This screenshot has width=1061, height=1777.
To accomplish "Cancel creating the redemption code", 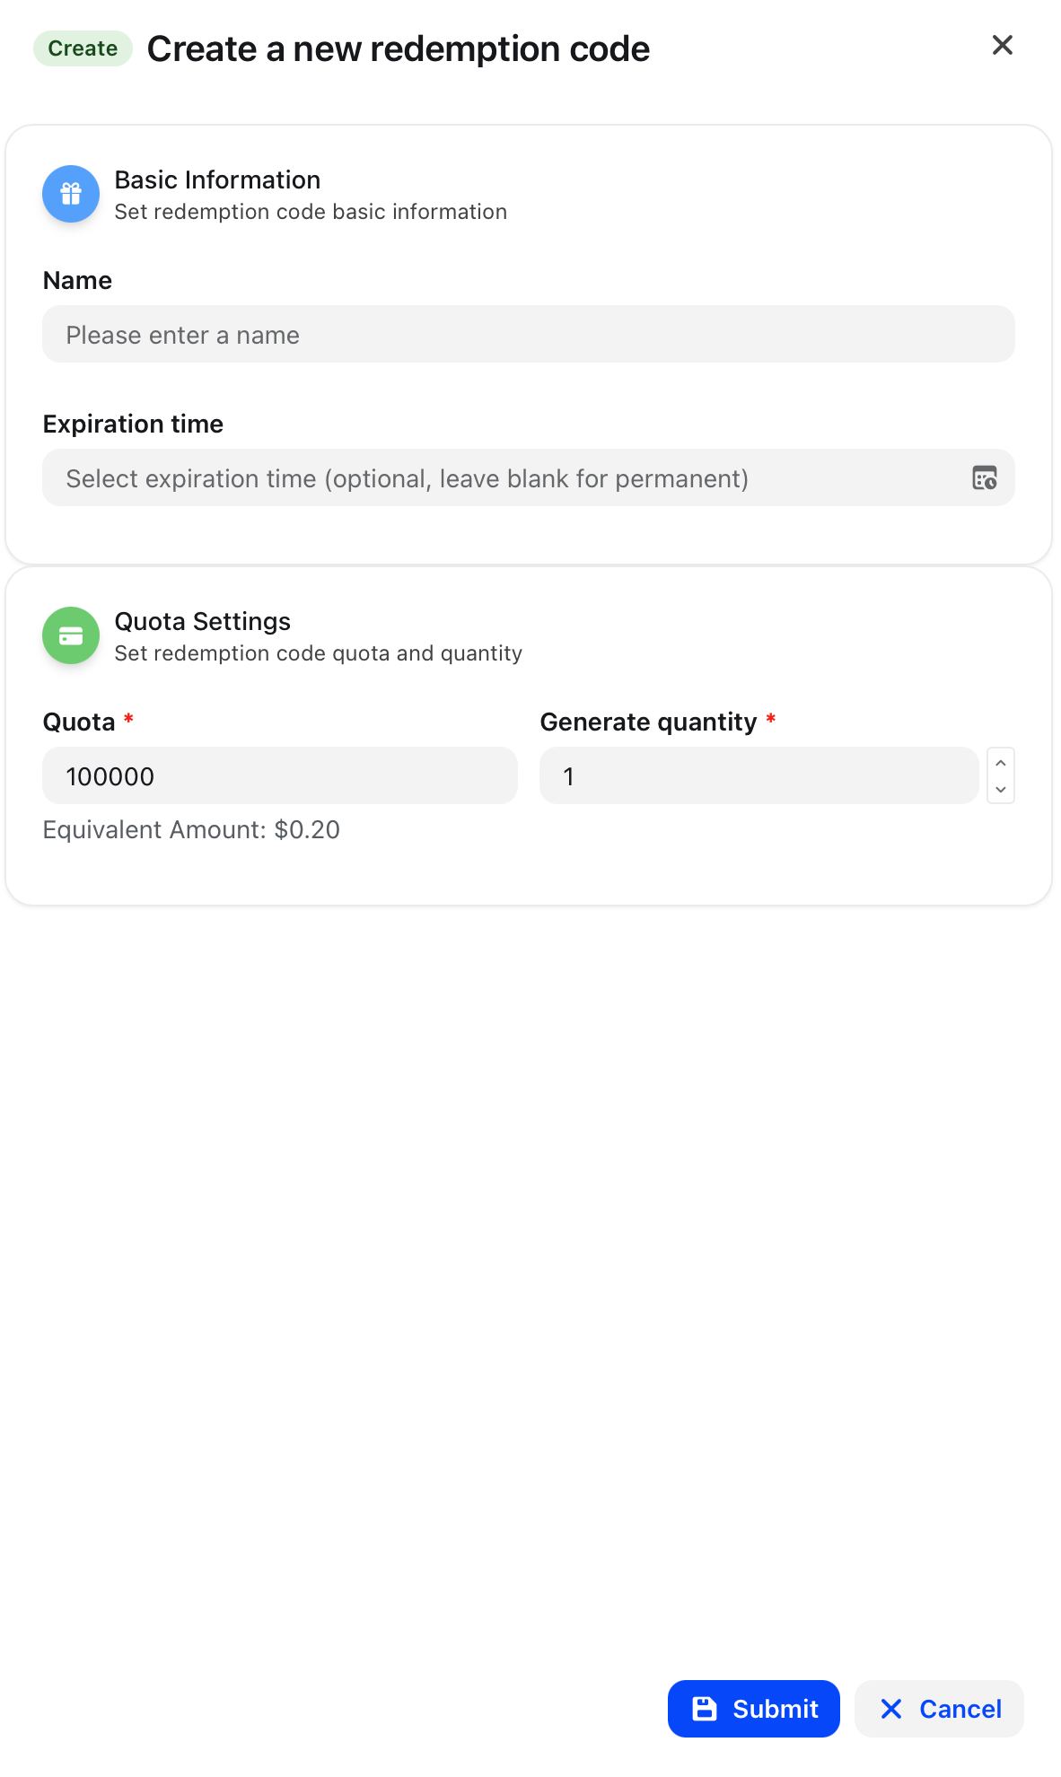I will pyautogui.click(x=939, y=1709).
